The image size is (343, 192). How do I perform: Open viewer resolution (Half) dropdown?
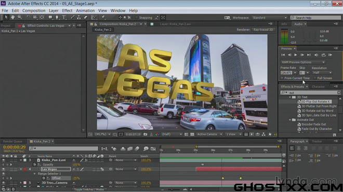tap(171, 135)
